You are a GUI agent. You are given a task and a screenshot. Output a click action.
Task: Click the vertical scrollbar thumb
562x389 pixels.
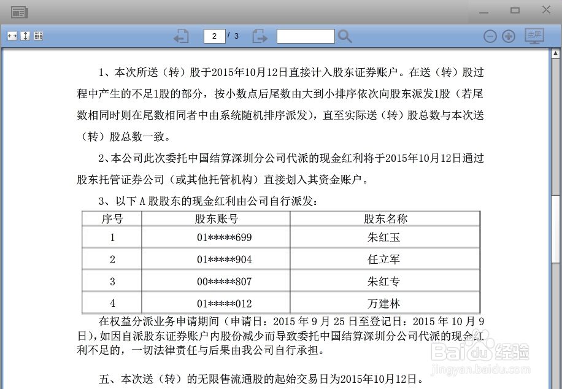(555, 229)
